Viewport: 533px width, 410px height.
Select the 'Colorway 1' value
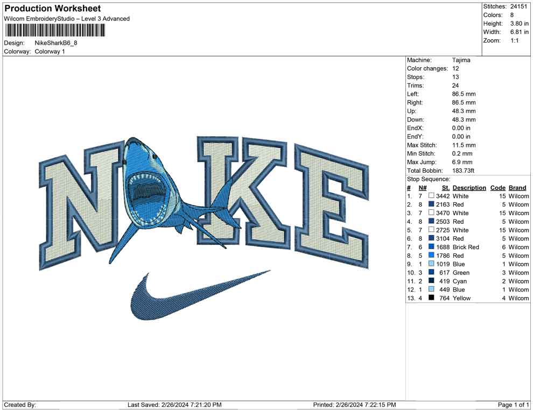[x=50, y=52]
